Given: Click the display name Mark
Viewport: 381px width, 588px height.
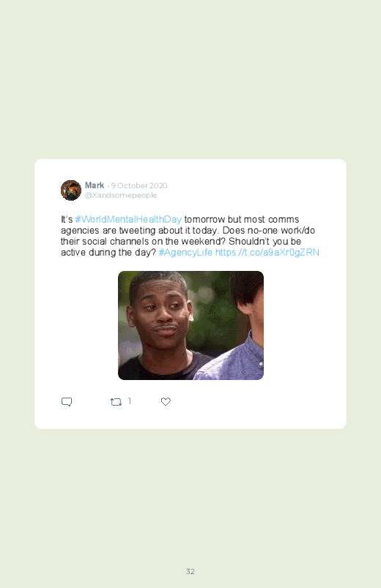Looking at the screenshot, I should 95,185.
